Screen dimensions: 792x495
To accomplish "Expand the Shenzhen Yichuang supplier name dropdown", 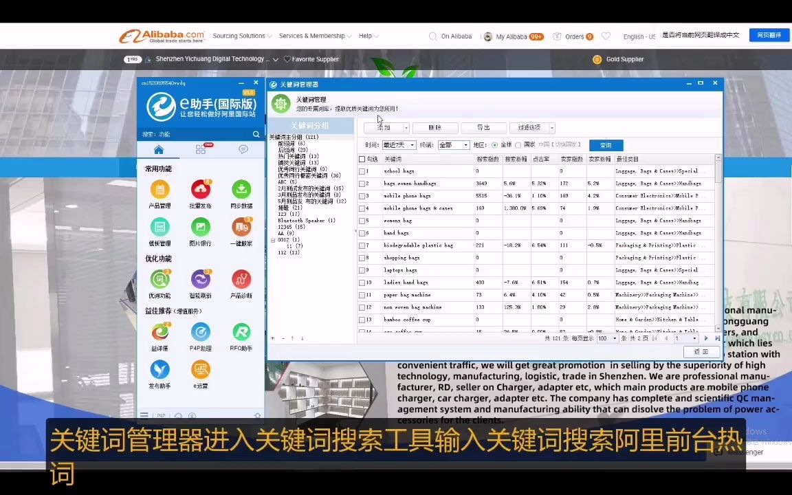I will click(276, 60).
